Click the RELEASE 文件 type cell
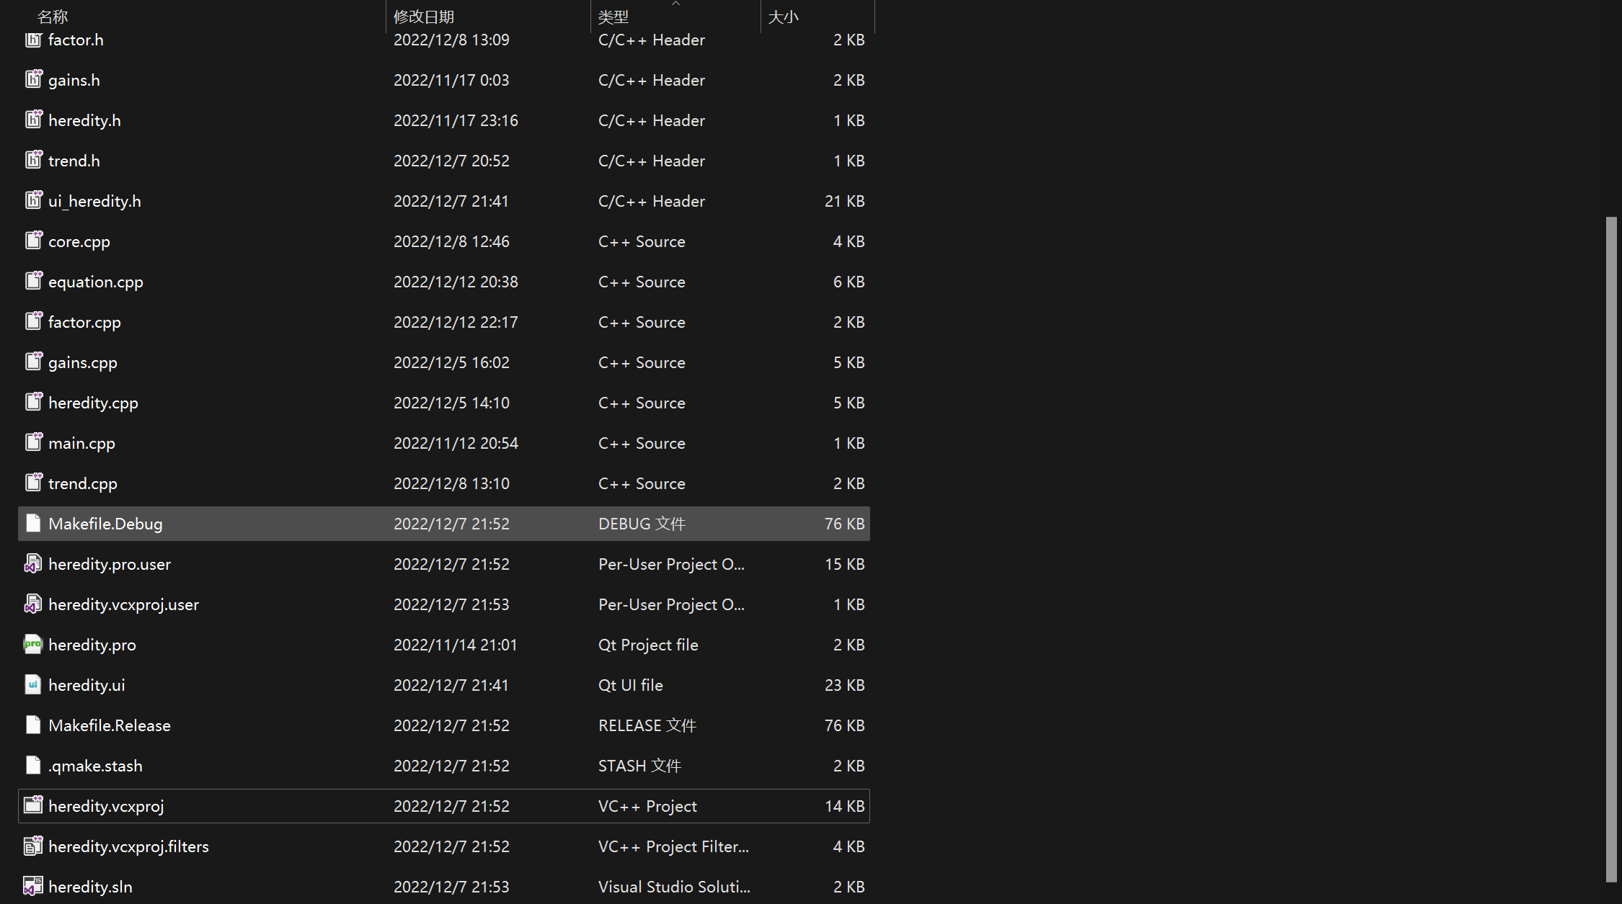Screen dimensions: 1622x904 (647, 725)
